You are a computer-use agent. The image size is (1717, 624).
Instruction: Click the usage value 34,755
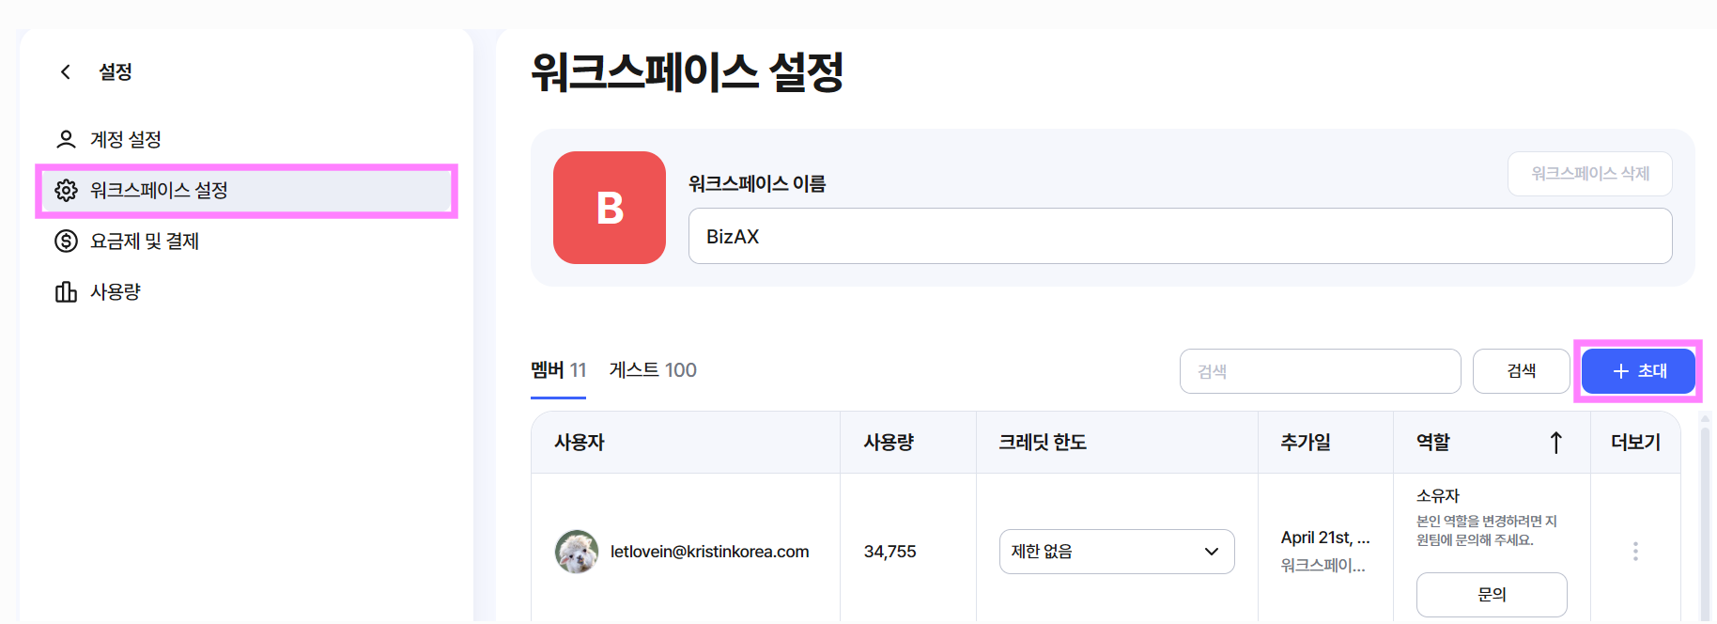tap(890, 552)
